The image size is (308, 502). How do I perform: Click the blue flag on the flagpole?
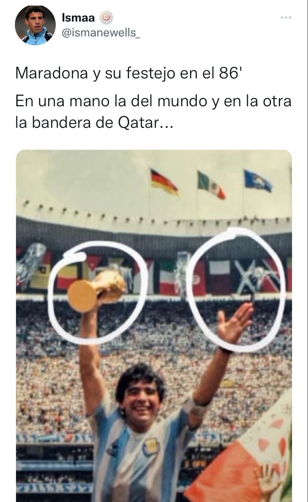pyautogui.click(x=258, y=181)
